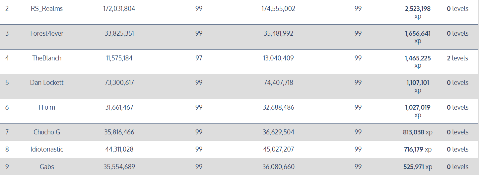The image size is (479, 175).
Task: Click RS_Realms 2,523,198 xp gain value
Action: coord(418,13)
